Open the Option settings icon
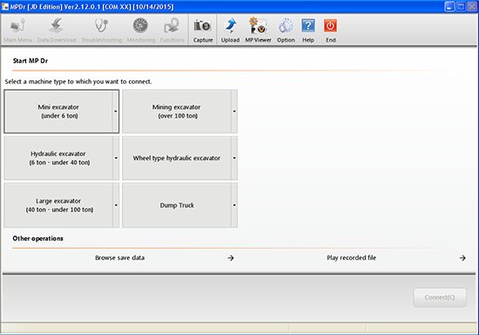The image size is (479, 335). [x=286, y=30]
